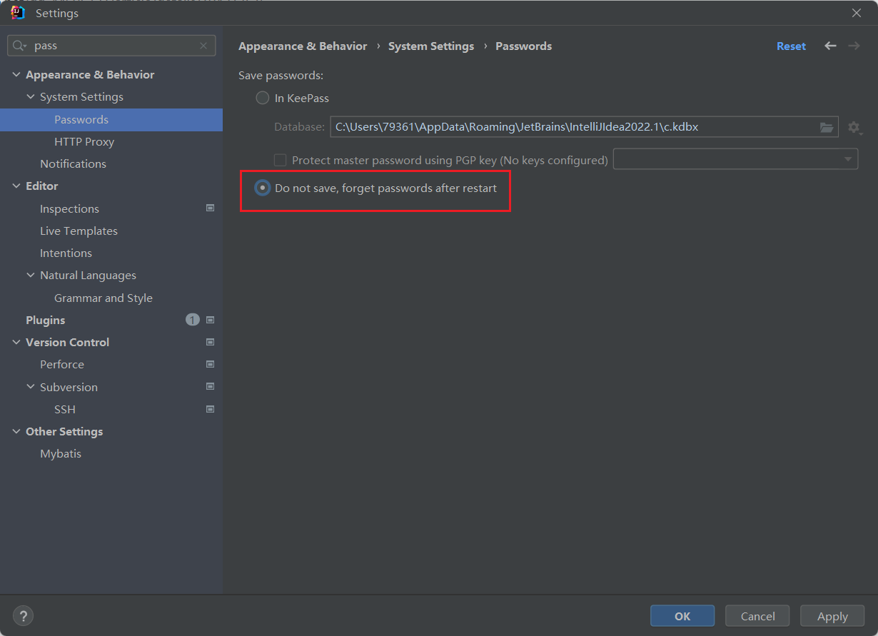
Task: Close the Settings dialog window
Action: tap(857, 13)
